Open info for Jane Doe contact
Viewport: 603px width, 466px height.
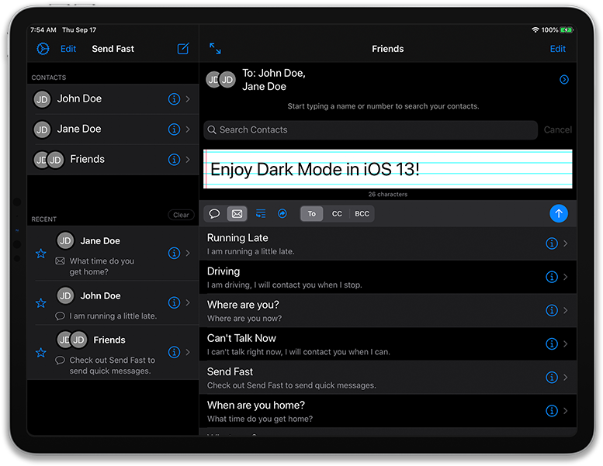point(174,129)
